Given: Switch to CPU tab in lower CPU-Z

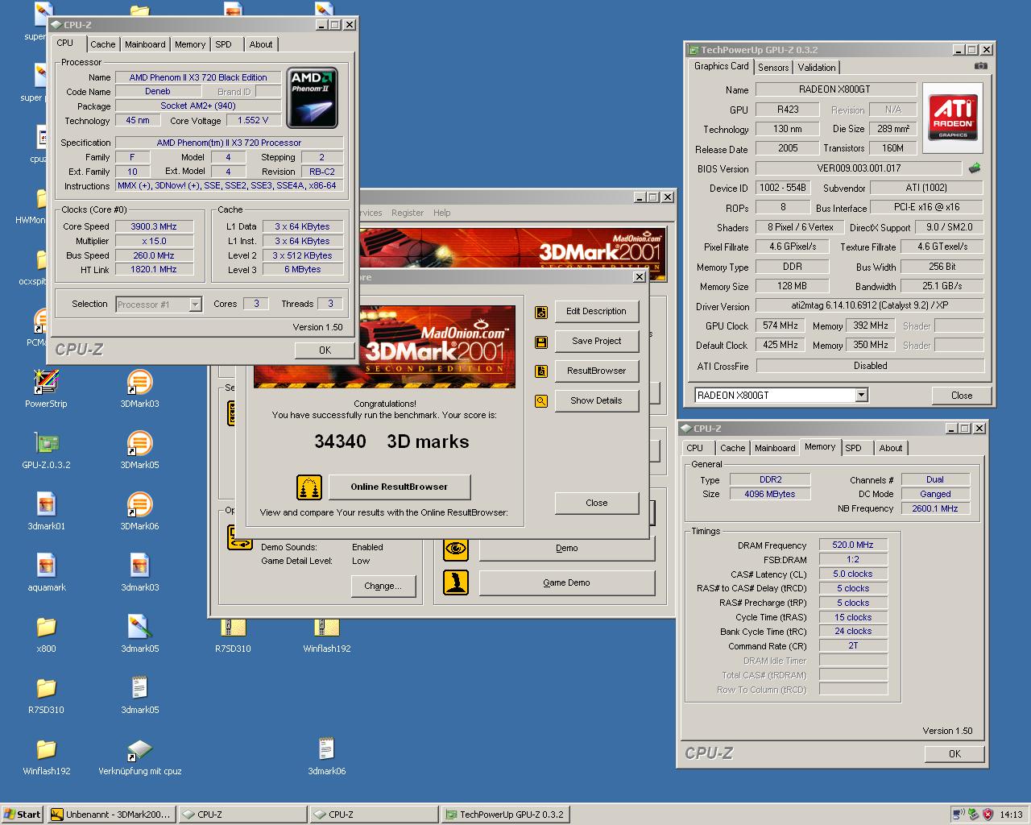Looking at the screenshot, I should click(695, 448).
